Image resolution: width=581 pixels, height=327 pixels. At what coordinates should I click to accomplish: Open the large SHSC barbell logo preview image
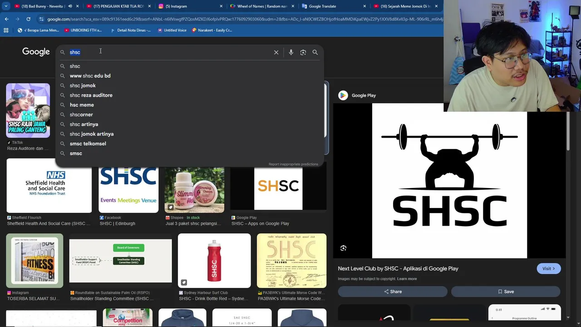coord(449,181)
